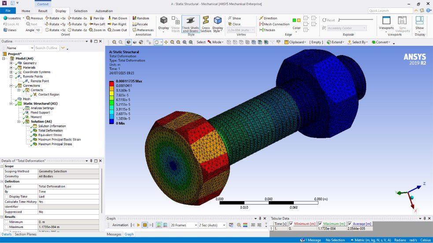Collapse the Static Structural (A5) tree node
The height and width of the screenshot is (243, 433).
point(11,104)
